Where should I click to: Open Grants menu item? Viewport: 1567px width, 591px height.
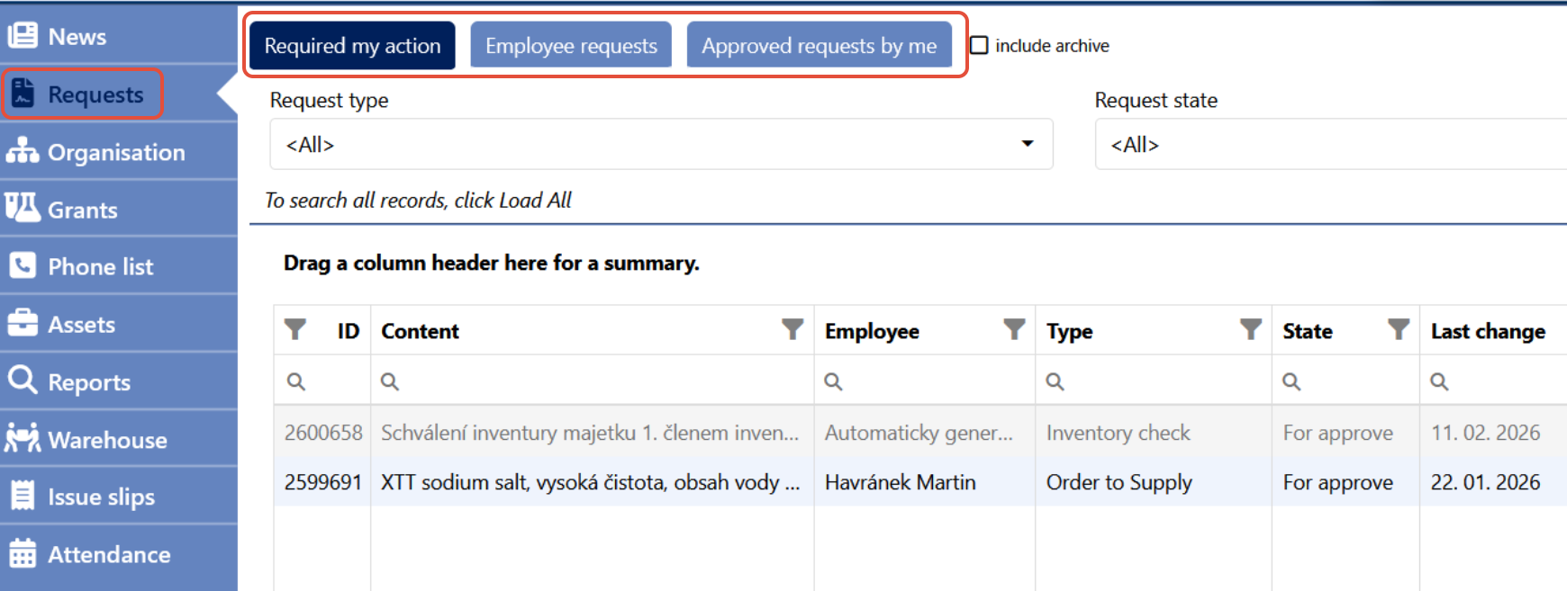point(119,209)
